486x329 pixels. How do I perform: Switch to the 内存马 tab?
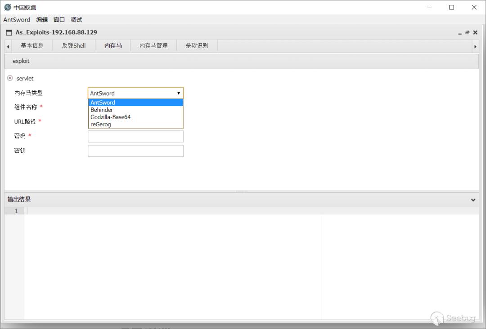point(113,45)
